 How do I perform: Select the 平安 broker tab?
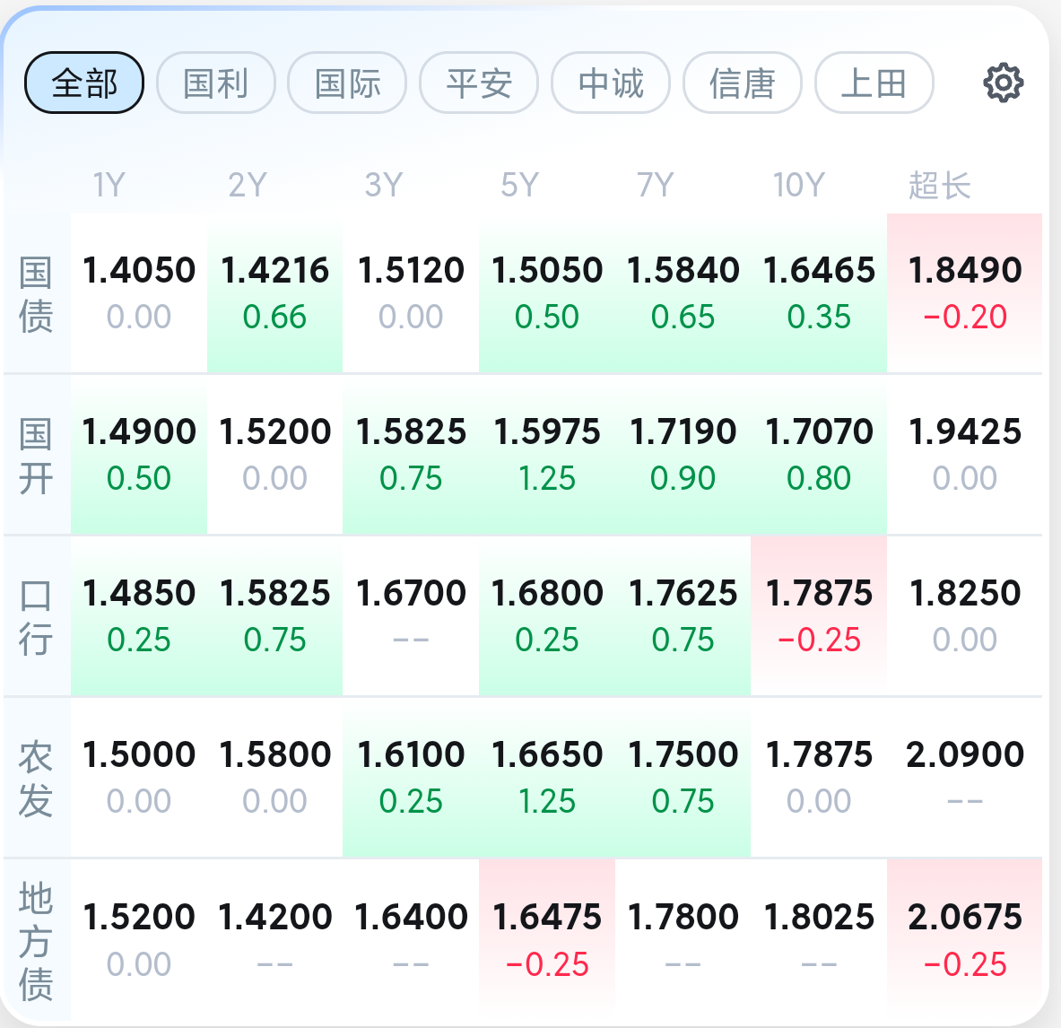pos(479,83)
